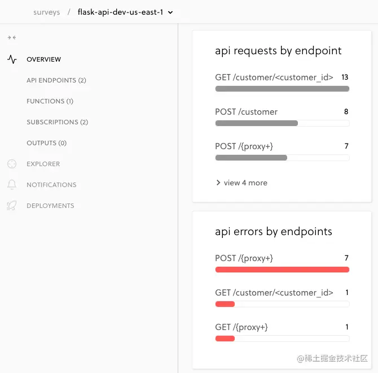Select GET /customer/<customer_id> in errors card
Viewport: 378px width, 373px height.
274,293
